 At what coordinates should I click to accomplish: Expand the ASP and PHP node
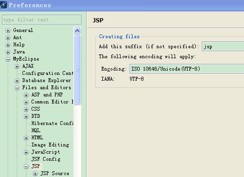tap(26, 95)
